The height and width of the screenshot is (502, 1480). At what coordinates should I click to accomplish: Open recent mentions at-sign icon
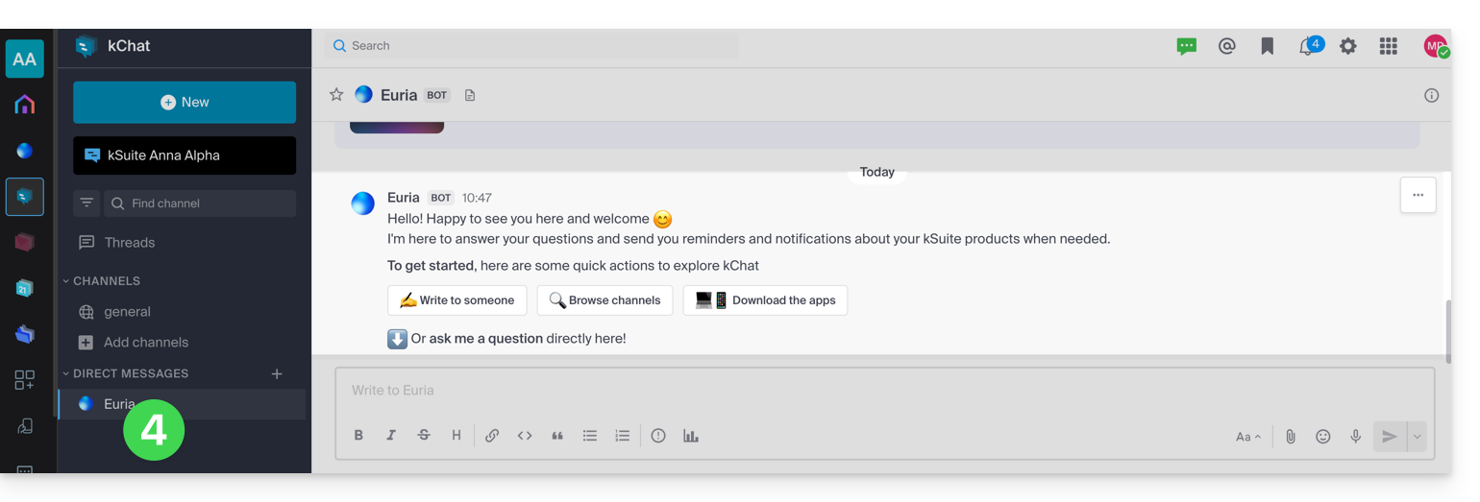point(1226,46)
